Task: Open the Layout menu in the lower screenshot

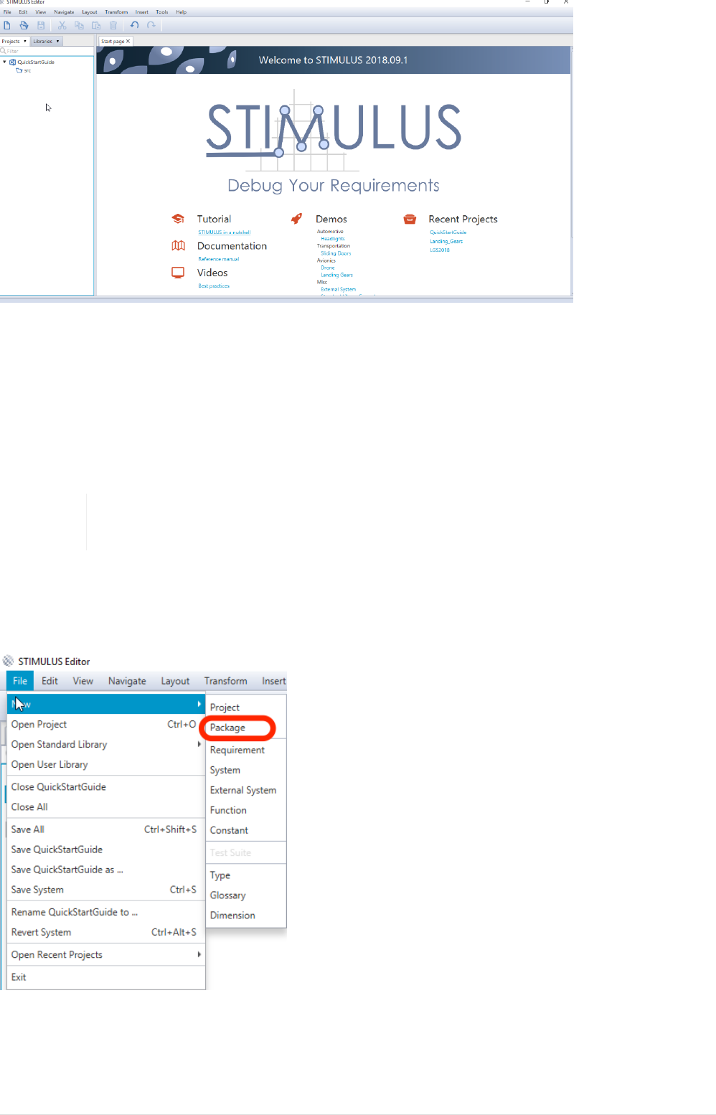Action: [x=175, y=681]
